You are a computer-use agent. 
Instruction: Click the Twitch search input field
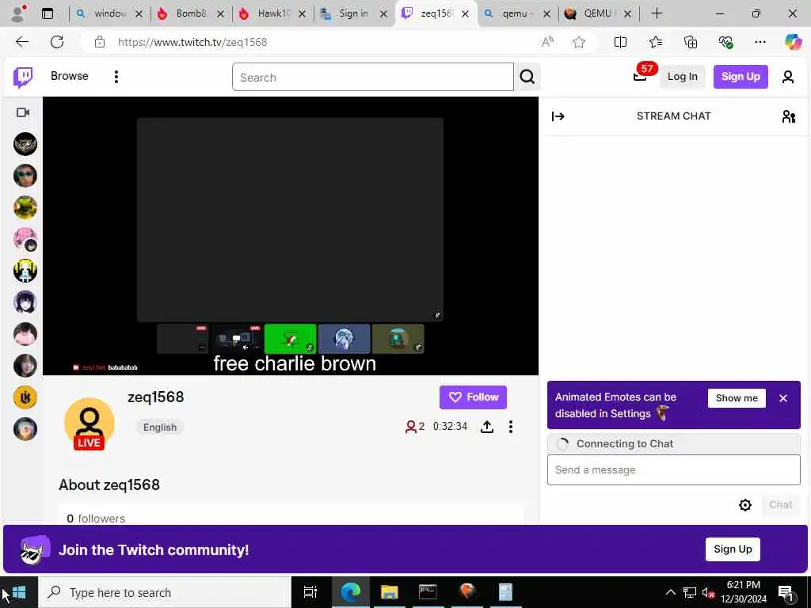pyautogui.click(x=372, y=77)
